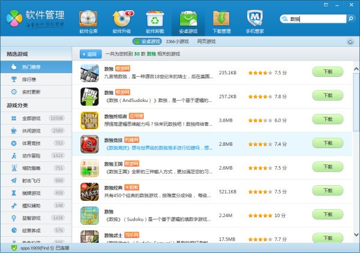The image size is (360, 253).
Task: Click the 软件管理 clover logo
Action: pos(14,19)
